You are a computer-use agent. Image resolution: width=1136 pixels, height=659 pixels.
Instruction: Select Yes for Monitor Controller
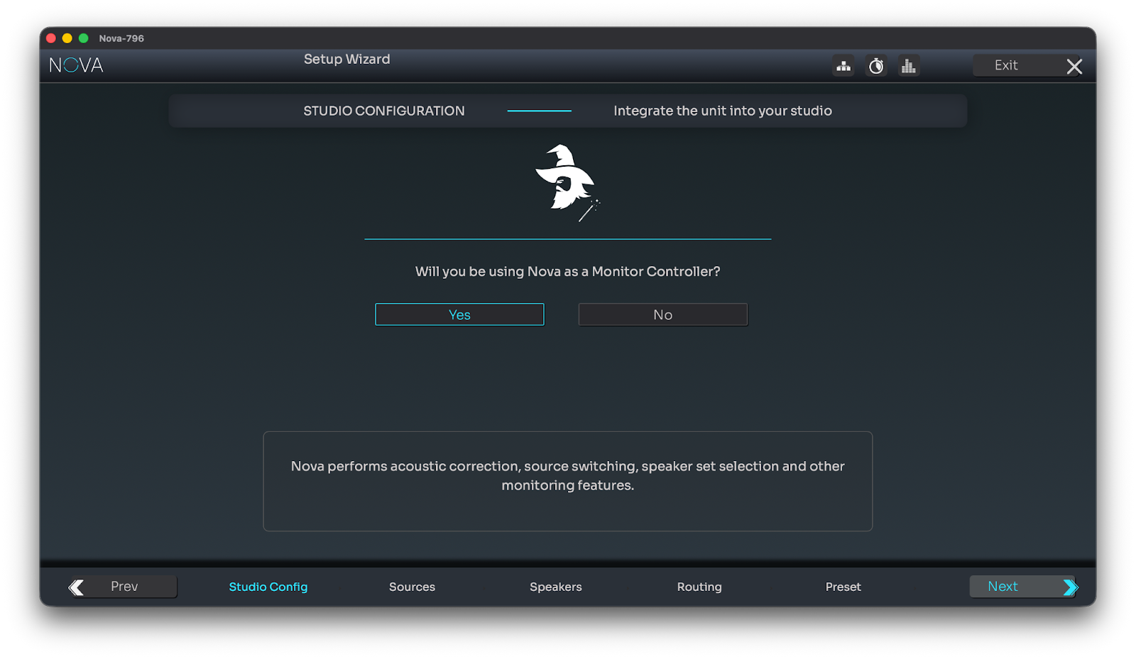coord(459,314)
